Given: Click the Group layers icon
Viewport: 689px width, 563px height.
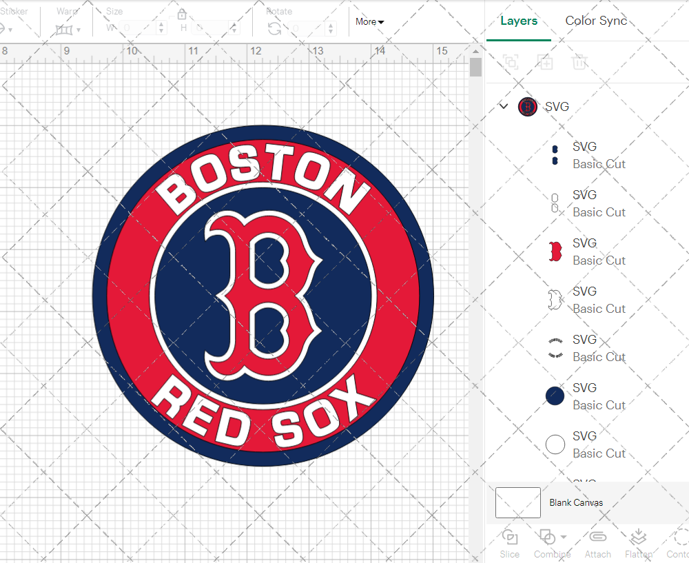Looking at the screenshot, I should click(511, 63).
